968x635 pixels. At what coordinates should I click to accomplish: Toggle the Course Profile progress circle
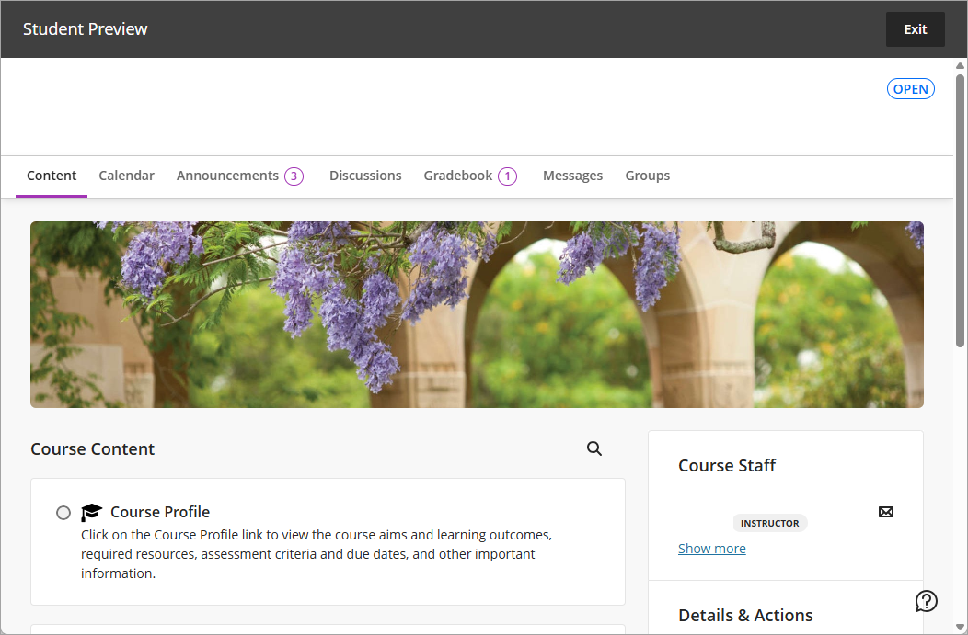63,512
